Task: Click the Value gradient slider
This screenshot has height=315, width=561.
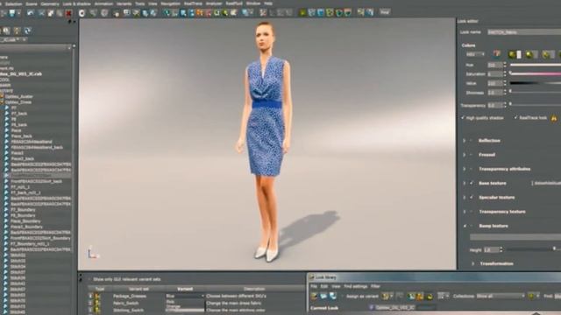Action: [536, 83]
